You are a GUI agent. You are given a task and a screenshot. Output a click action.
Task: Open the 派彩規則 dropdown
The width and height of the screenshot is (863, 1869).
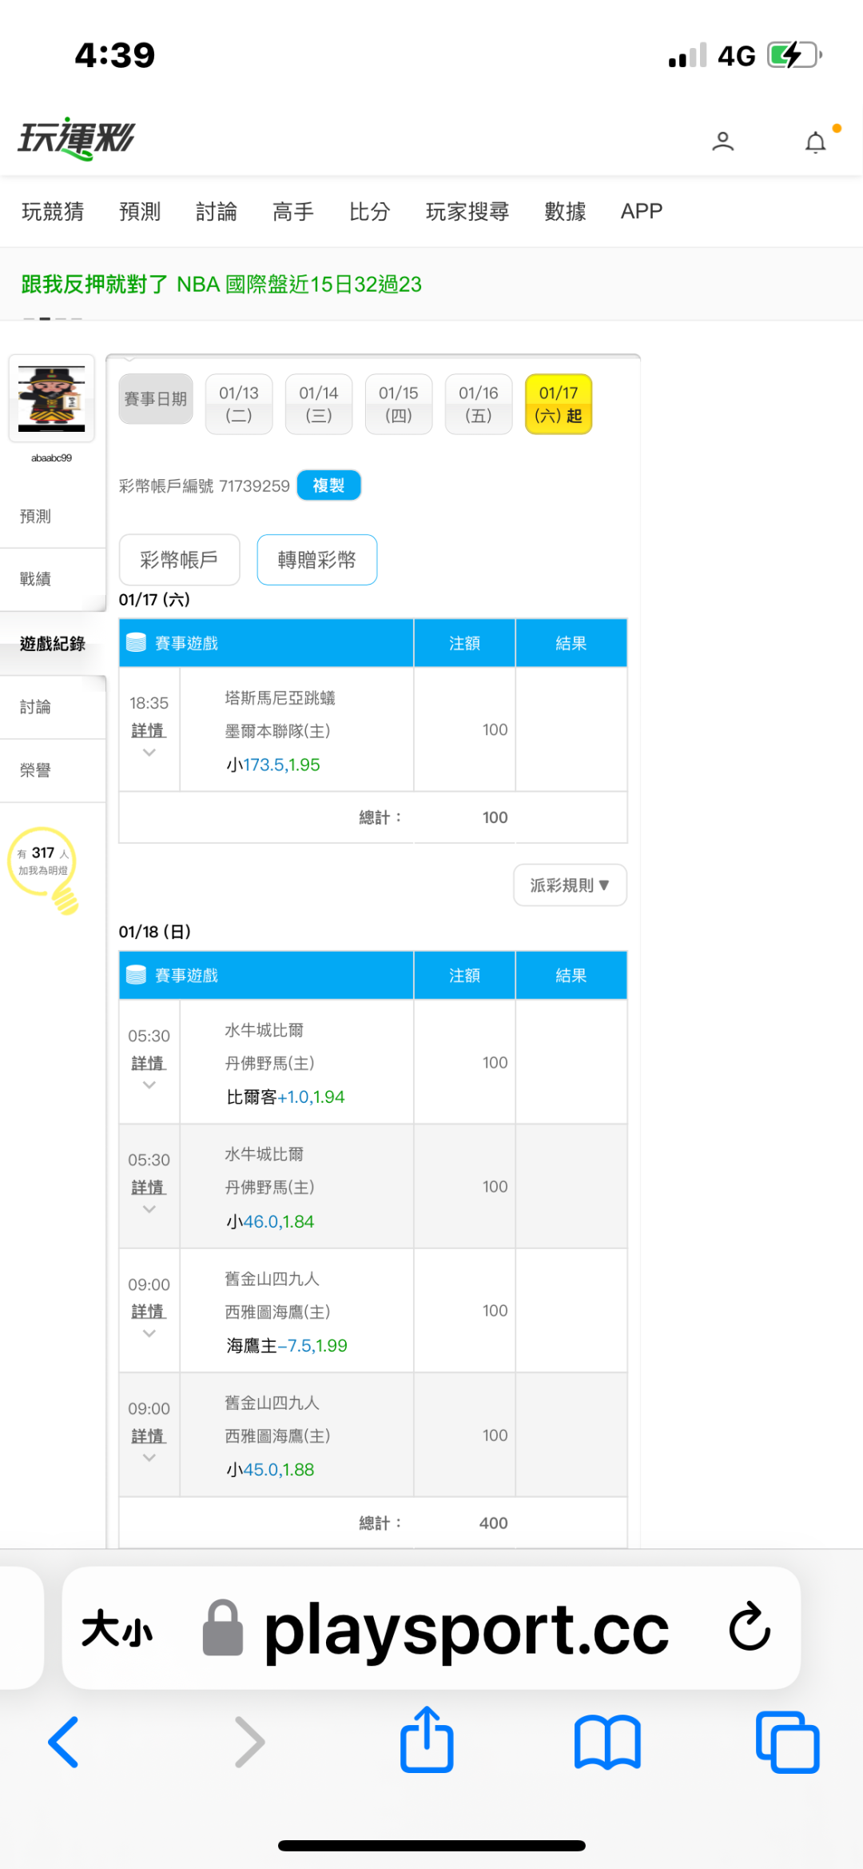click(570, 885)
